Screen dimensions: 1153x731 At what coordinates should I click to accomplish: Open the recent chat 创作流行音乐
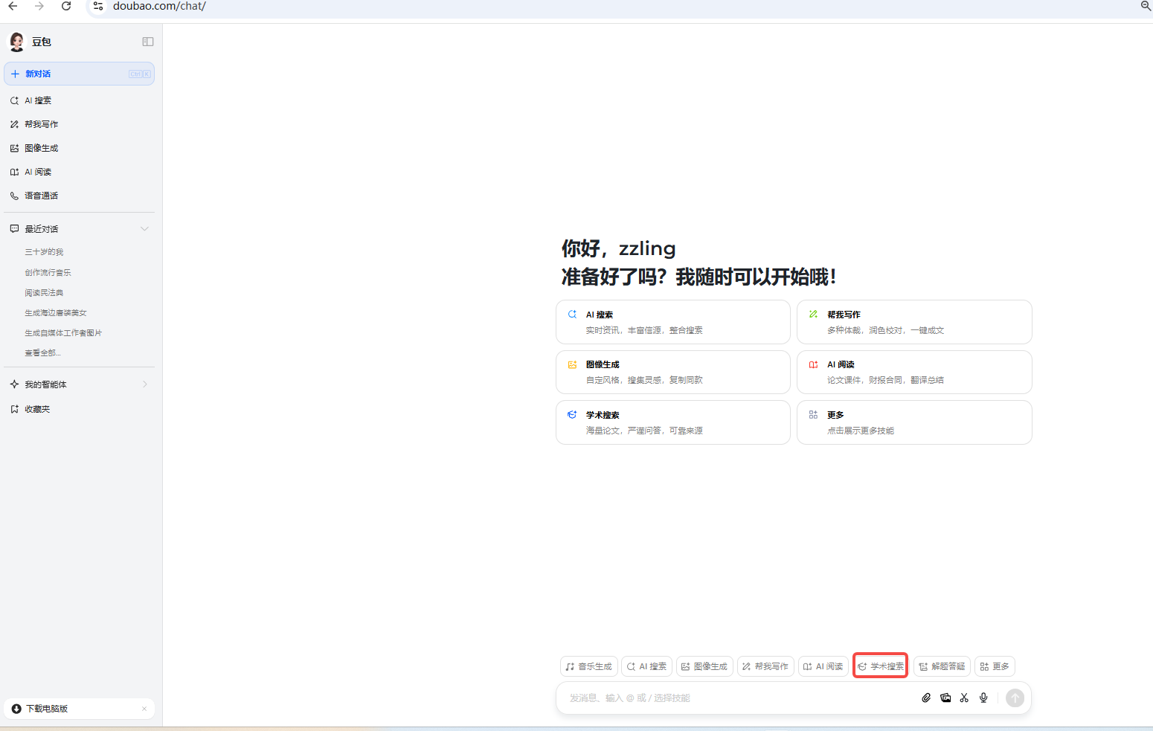(48, 272)
